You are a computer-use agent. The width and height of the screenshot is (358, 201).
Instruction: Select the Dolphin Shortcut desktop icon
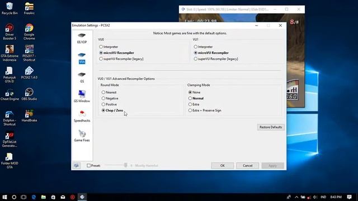(10, 118)
